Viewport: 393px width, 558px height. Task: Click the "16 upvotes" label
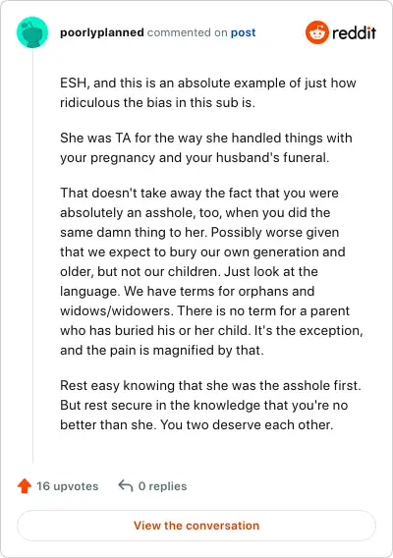(68, 486)
